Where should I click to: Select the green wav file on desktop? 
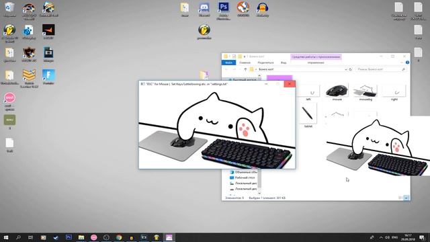(x=9, y=122)
